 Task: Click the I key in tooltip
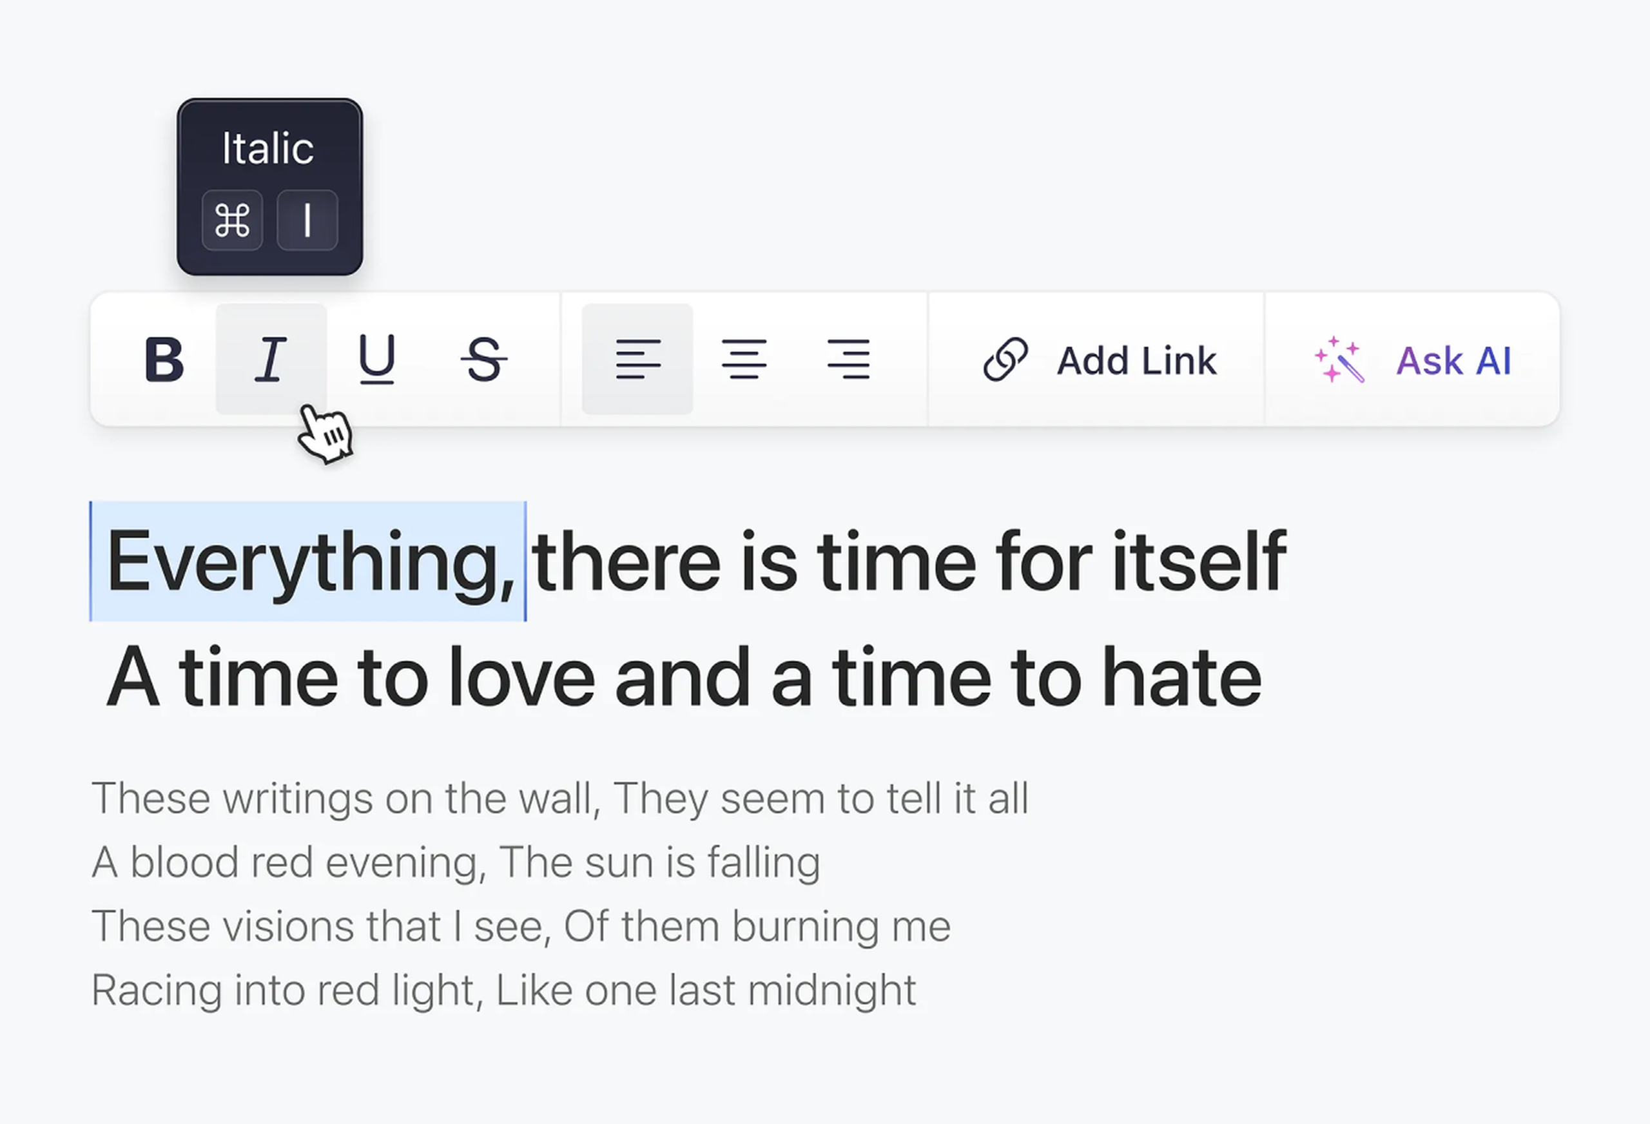pyautogui.click(x=307, y=220)
